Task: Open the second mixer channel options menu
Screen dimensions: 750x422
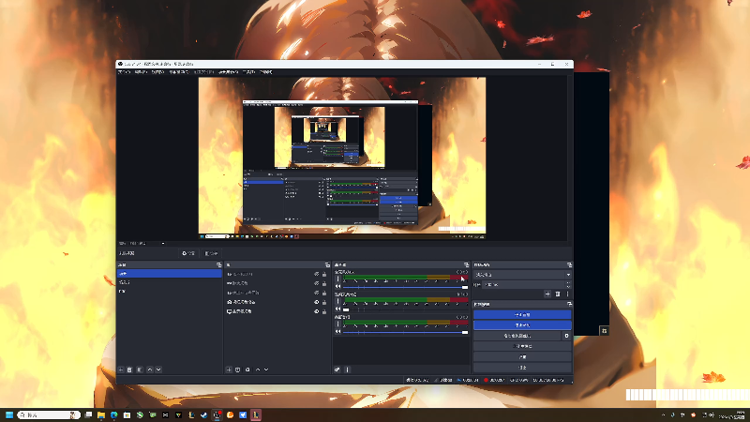Action: pos(338,301)
